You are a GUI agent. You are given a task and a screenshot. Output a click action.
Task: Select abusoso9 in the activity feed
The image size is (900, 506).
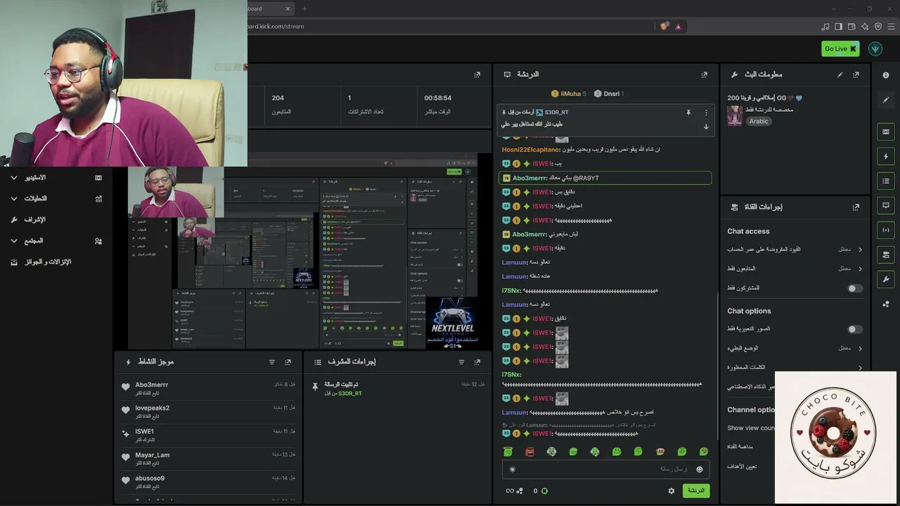210,481
